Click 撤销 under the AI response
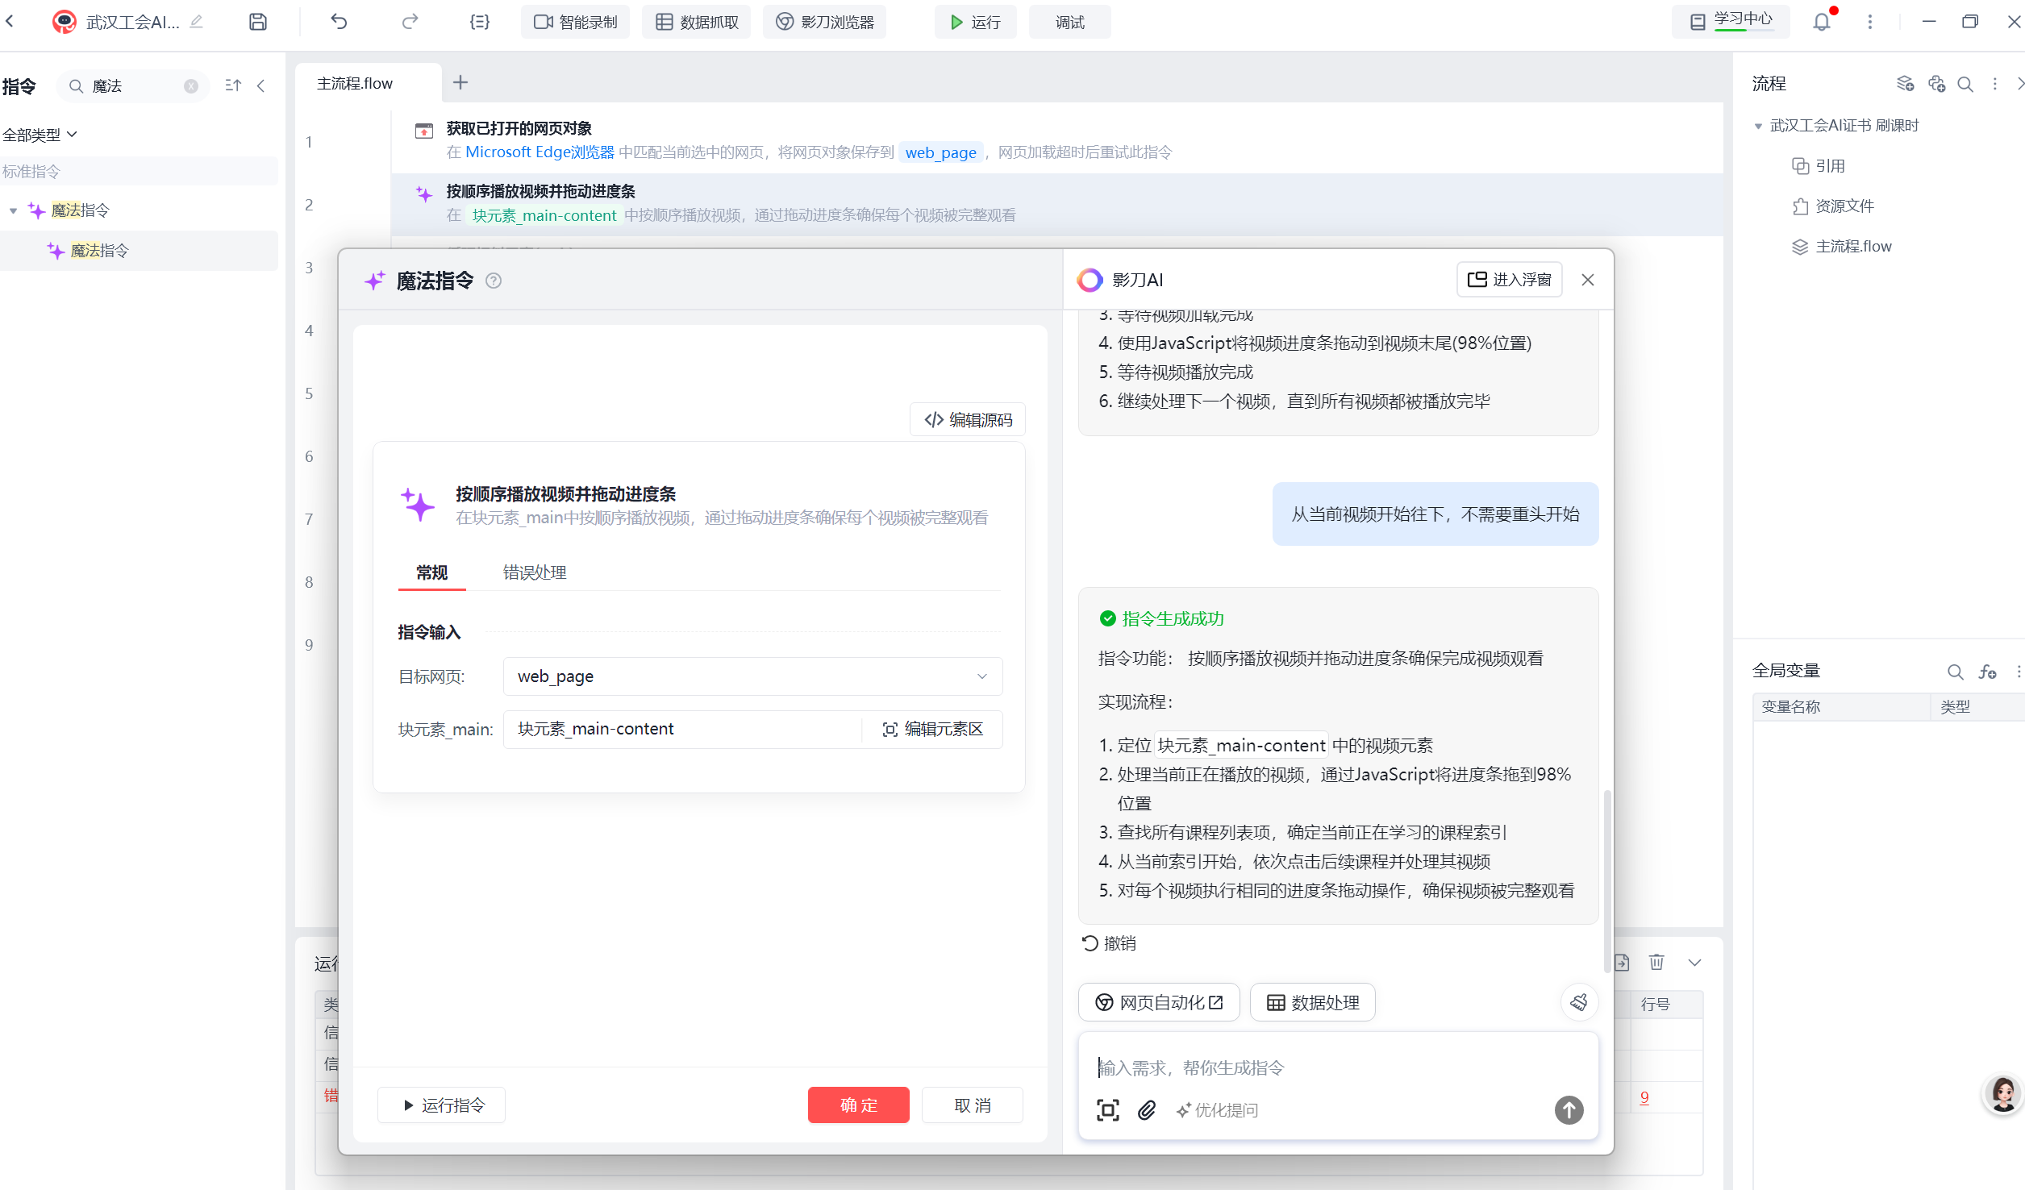The image size is (2025, 1190). pyautogui.click(x=1109, y=943)
